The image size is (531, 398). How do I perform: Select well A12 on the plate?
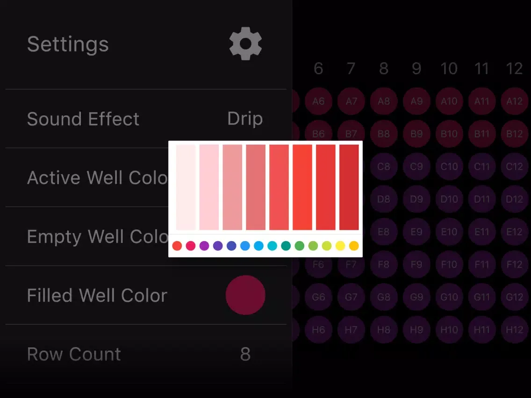click(x=514, y=101)
